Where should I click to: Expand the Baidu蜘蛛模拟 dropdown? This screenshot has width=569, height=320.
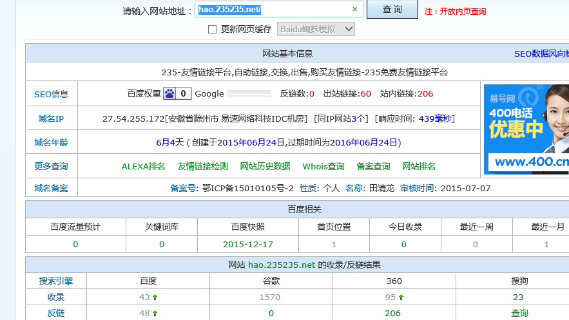coord(316,29)
